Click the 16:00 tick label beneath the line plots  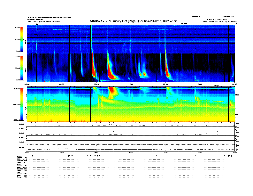pos(165,152)
